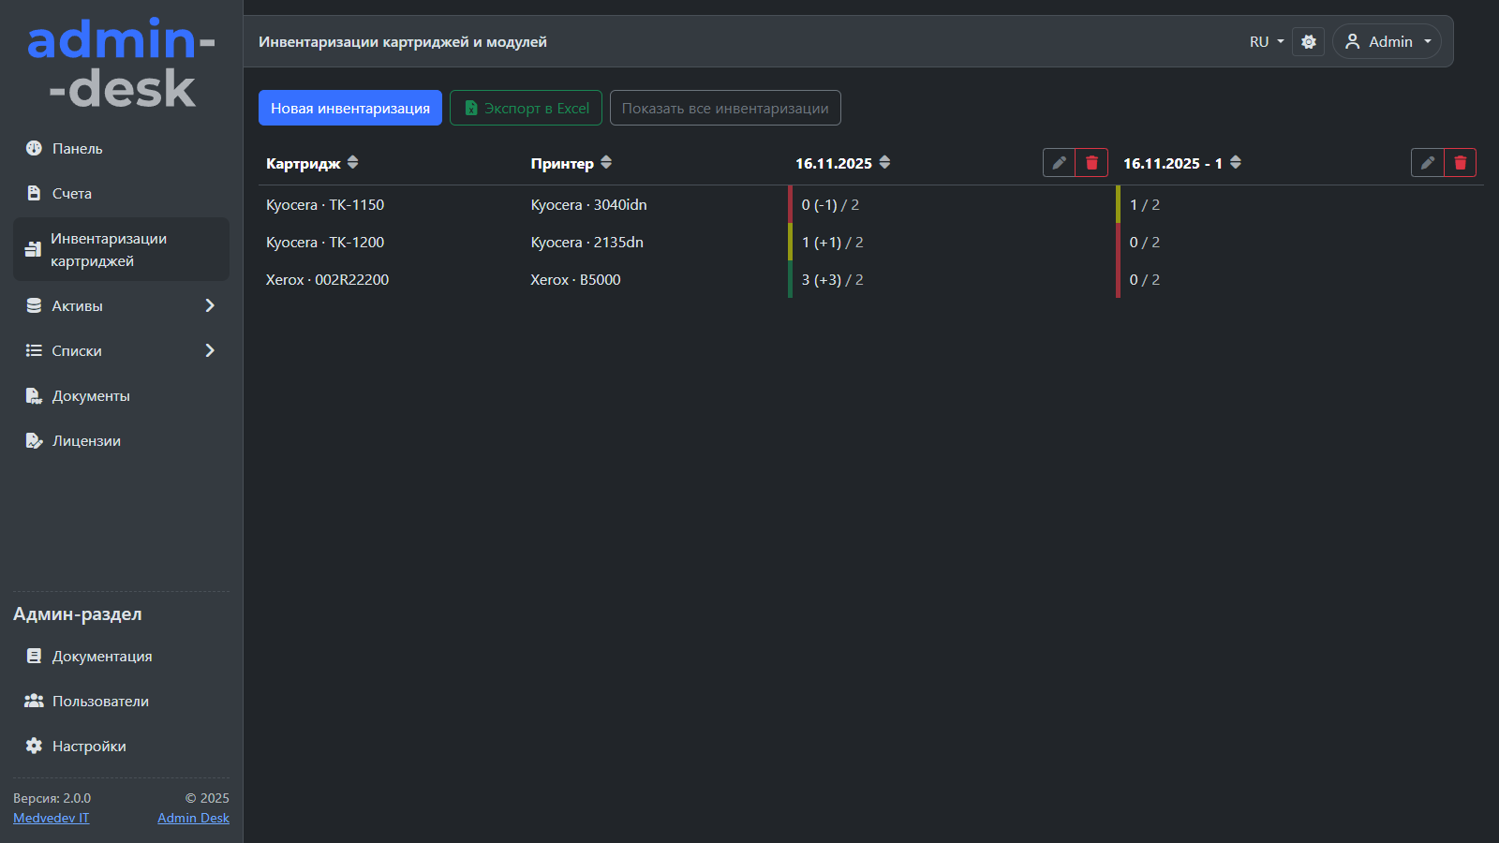The image size is (1499, 843).
Task: Toggle Показать все инвентаризации button
Action: 725,109
